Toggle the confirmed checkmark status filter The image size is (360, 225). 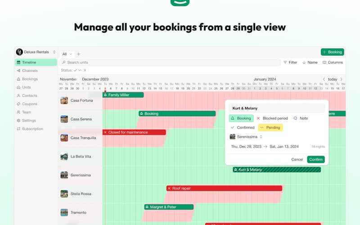click(75, 70)
